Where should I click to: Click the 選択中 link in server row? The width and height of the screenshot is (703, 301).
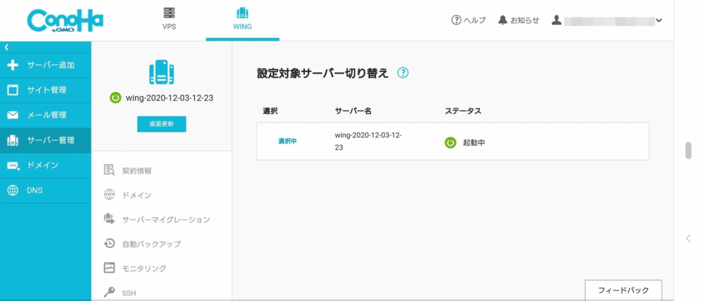tap(288, 141)
